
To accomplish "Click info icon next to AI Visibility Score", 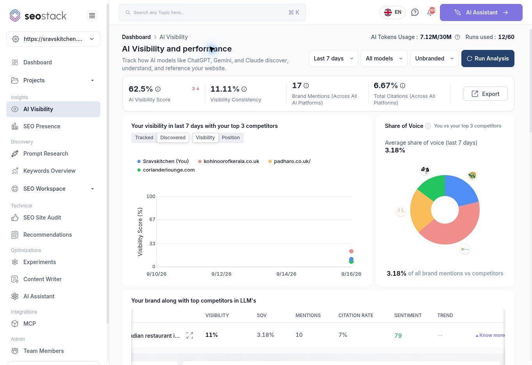I will click(158, 89).
